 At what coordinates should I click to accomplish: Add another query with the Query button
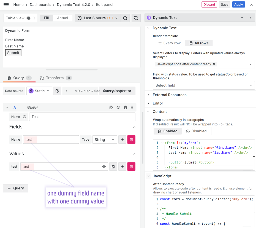click(16, 188)
